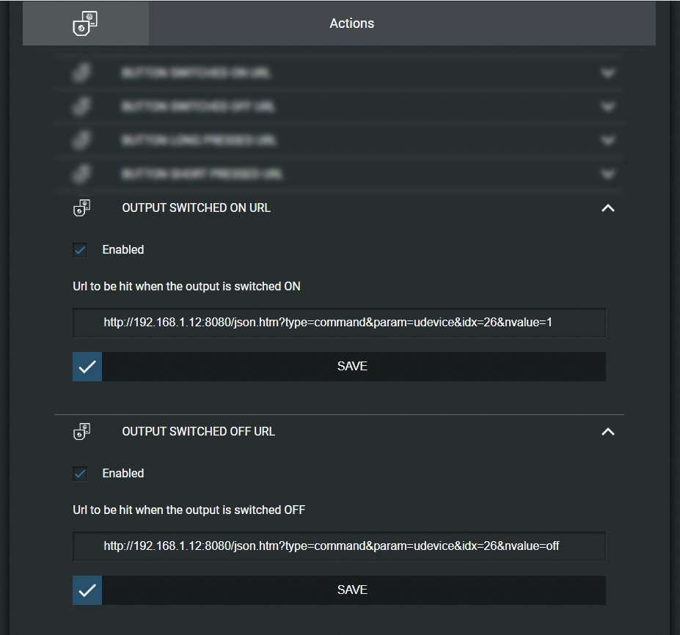Click the Button Switched ON URL row icon
Screen dimensions: 680x635
[81, 73]
